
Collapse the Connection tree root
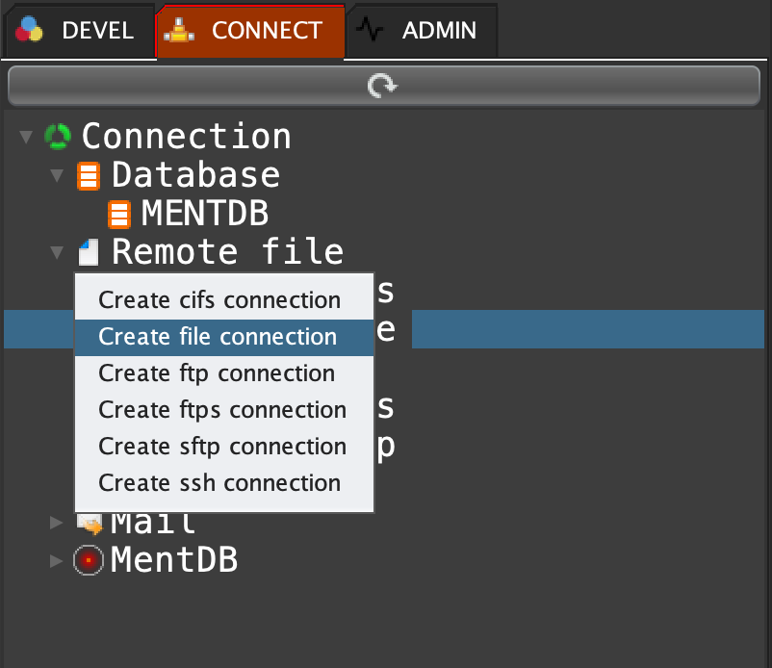(26, 138)
